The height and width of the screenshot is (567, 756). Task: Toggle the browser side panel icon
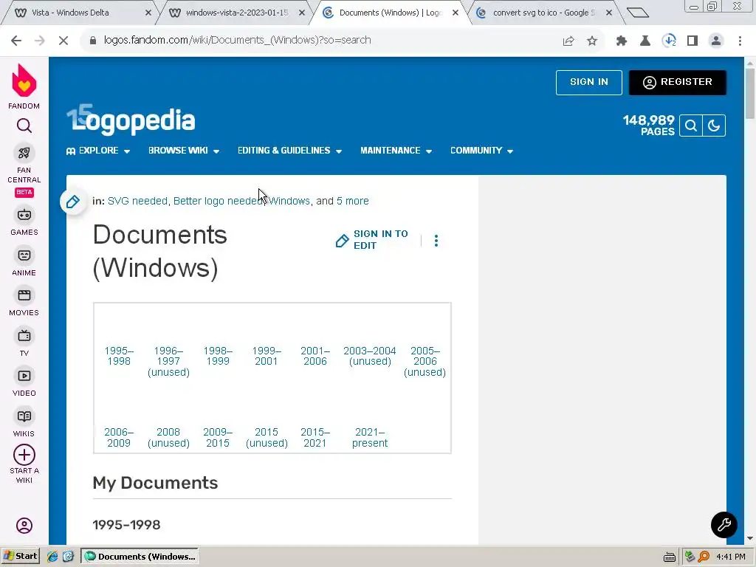click(x=693, y=41)
